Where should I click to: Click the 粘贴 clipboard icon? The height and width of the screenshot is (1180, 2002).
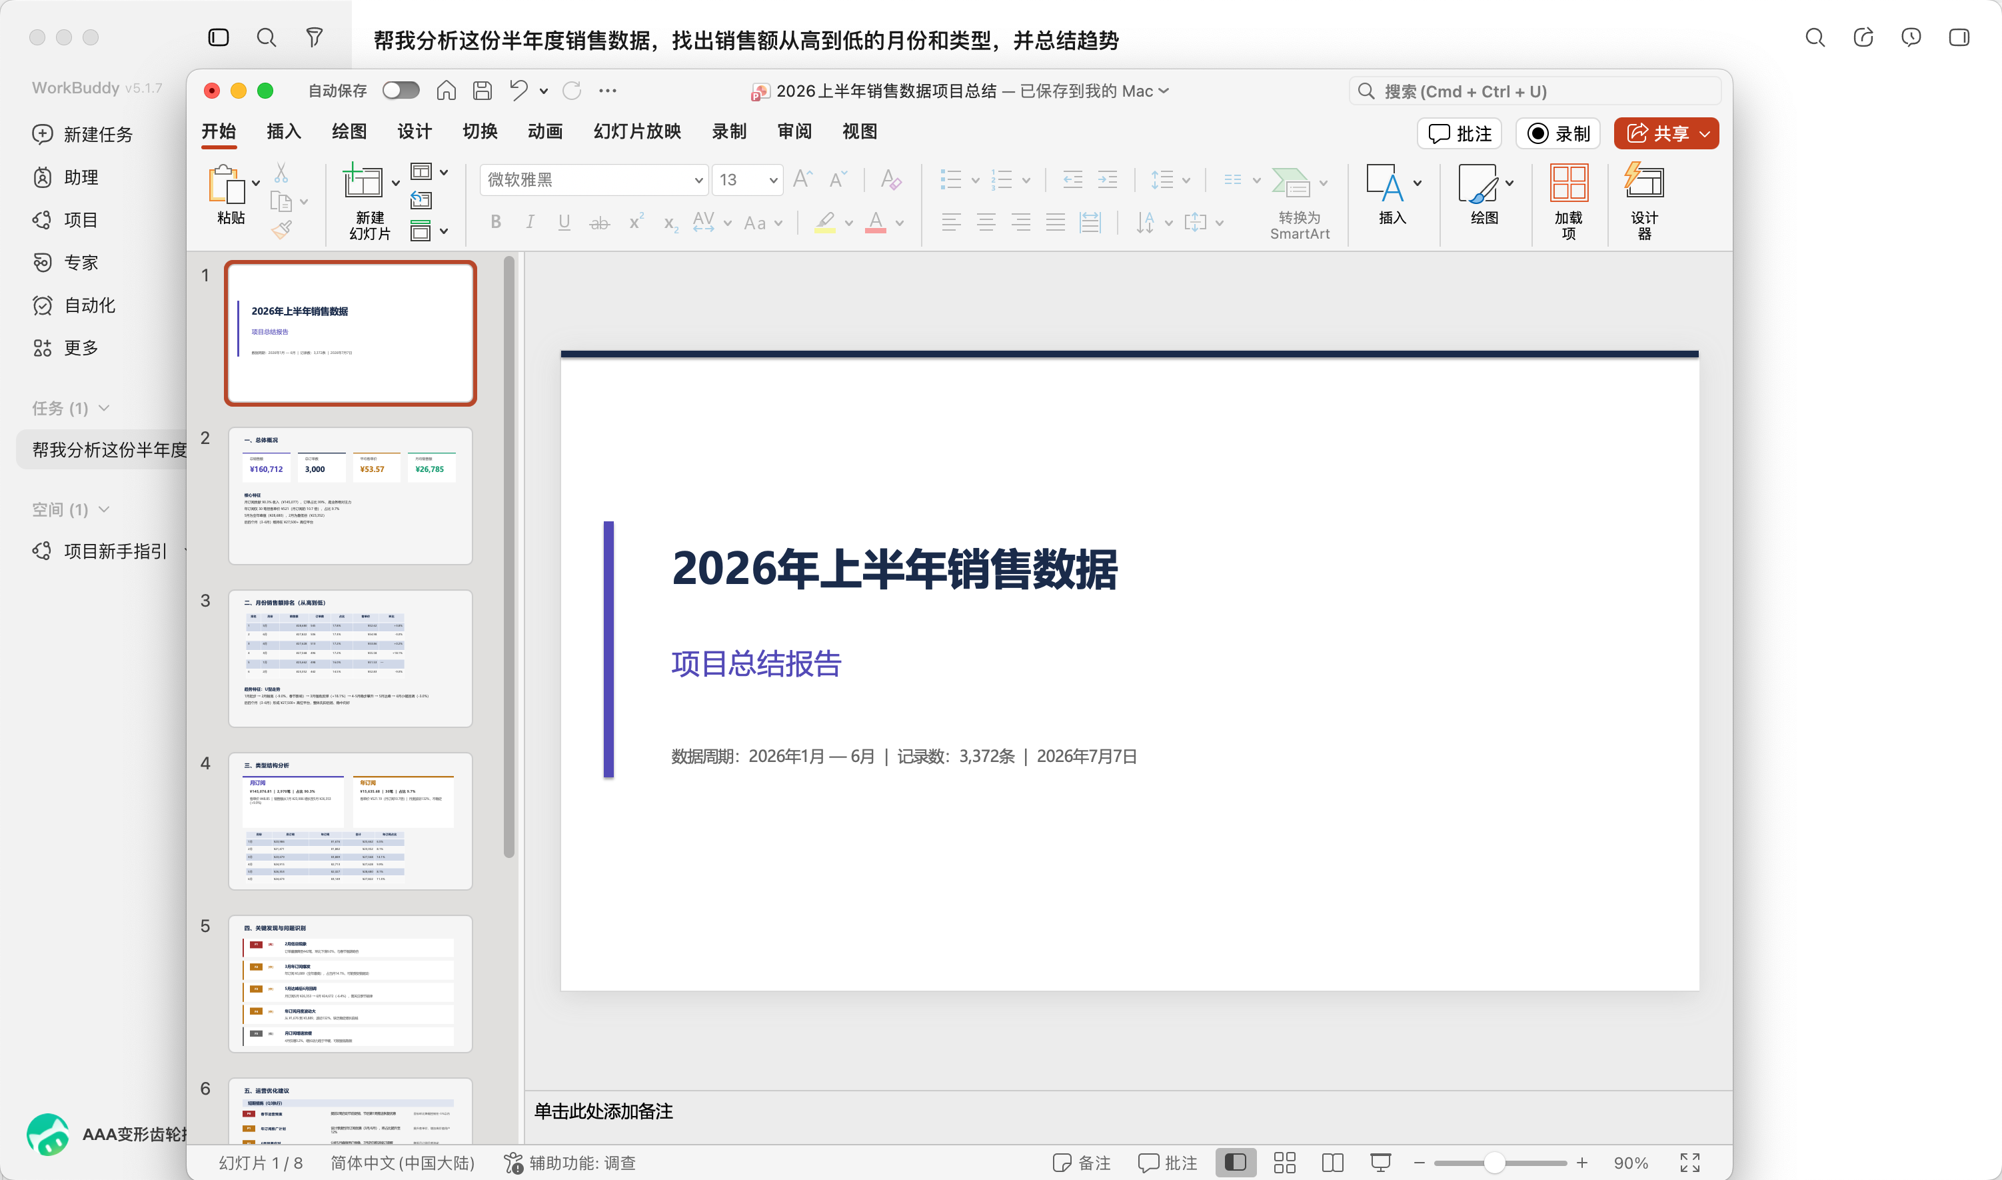click(227, 185)
